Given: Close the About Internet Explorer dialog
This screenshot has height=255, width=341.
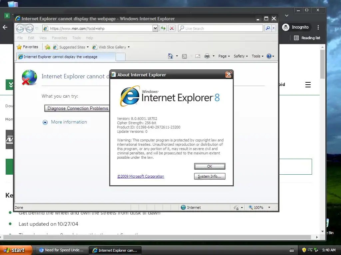Looking at the screenshot, I should click(228, 75).
